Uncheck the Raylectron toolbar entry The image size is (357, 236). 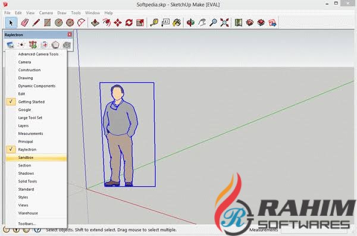point(36,149)
